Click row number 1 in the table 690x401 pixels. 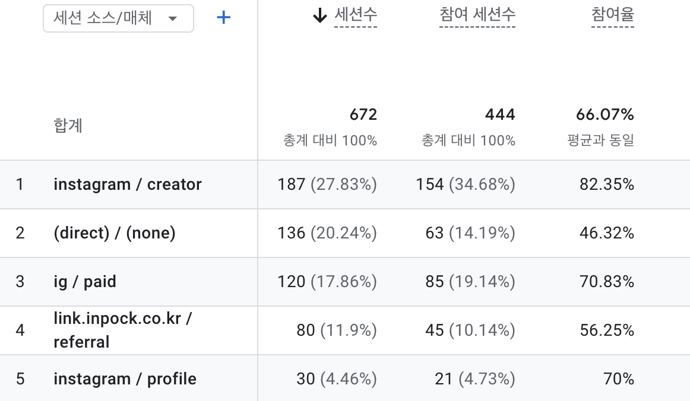tap(20, 184)
